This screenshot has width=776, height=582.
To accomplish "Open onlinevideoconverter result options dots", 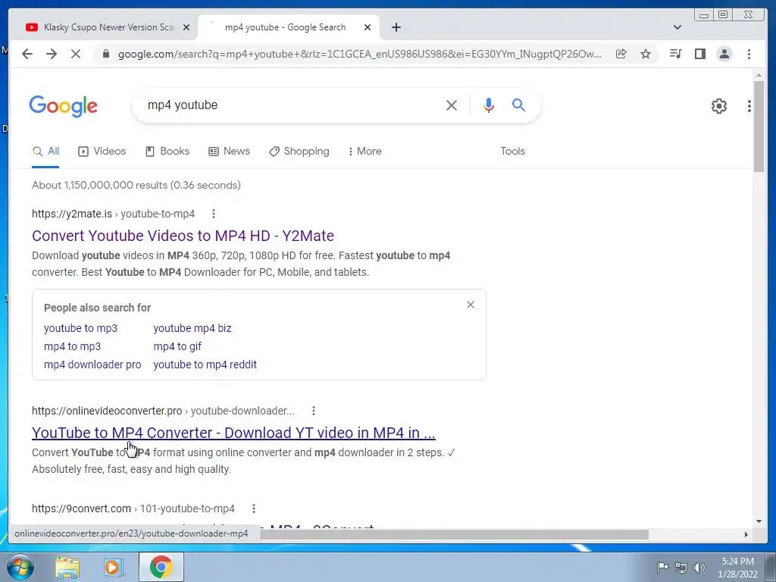I will click(x=313, y=411).
